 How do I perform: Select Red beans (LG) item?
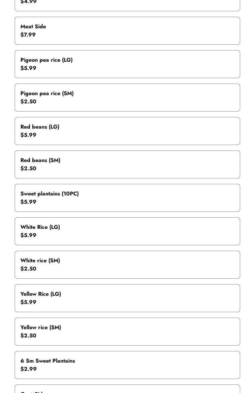pyautogui.click(x=127, y=131)
